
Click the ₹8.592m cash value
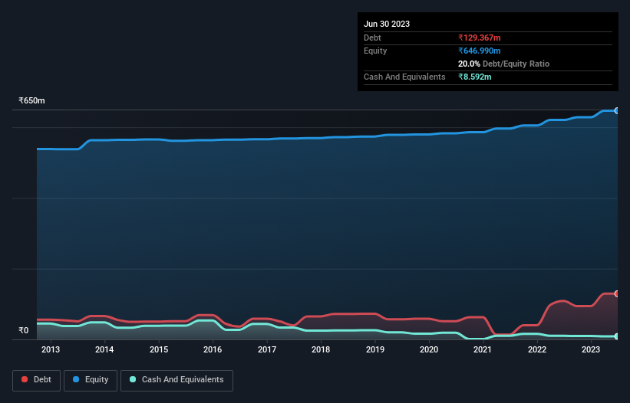pos(474,77)
